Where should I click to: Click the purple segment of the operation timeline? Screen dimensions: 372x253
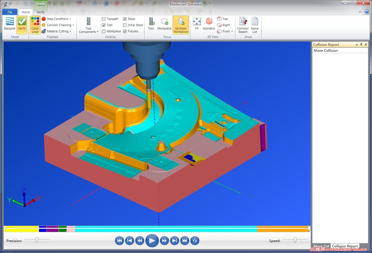[53, 229]
